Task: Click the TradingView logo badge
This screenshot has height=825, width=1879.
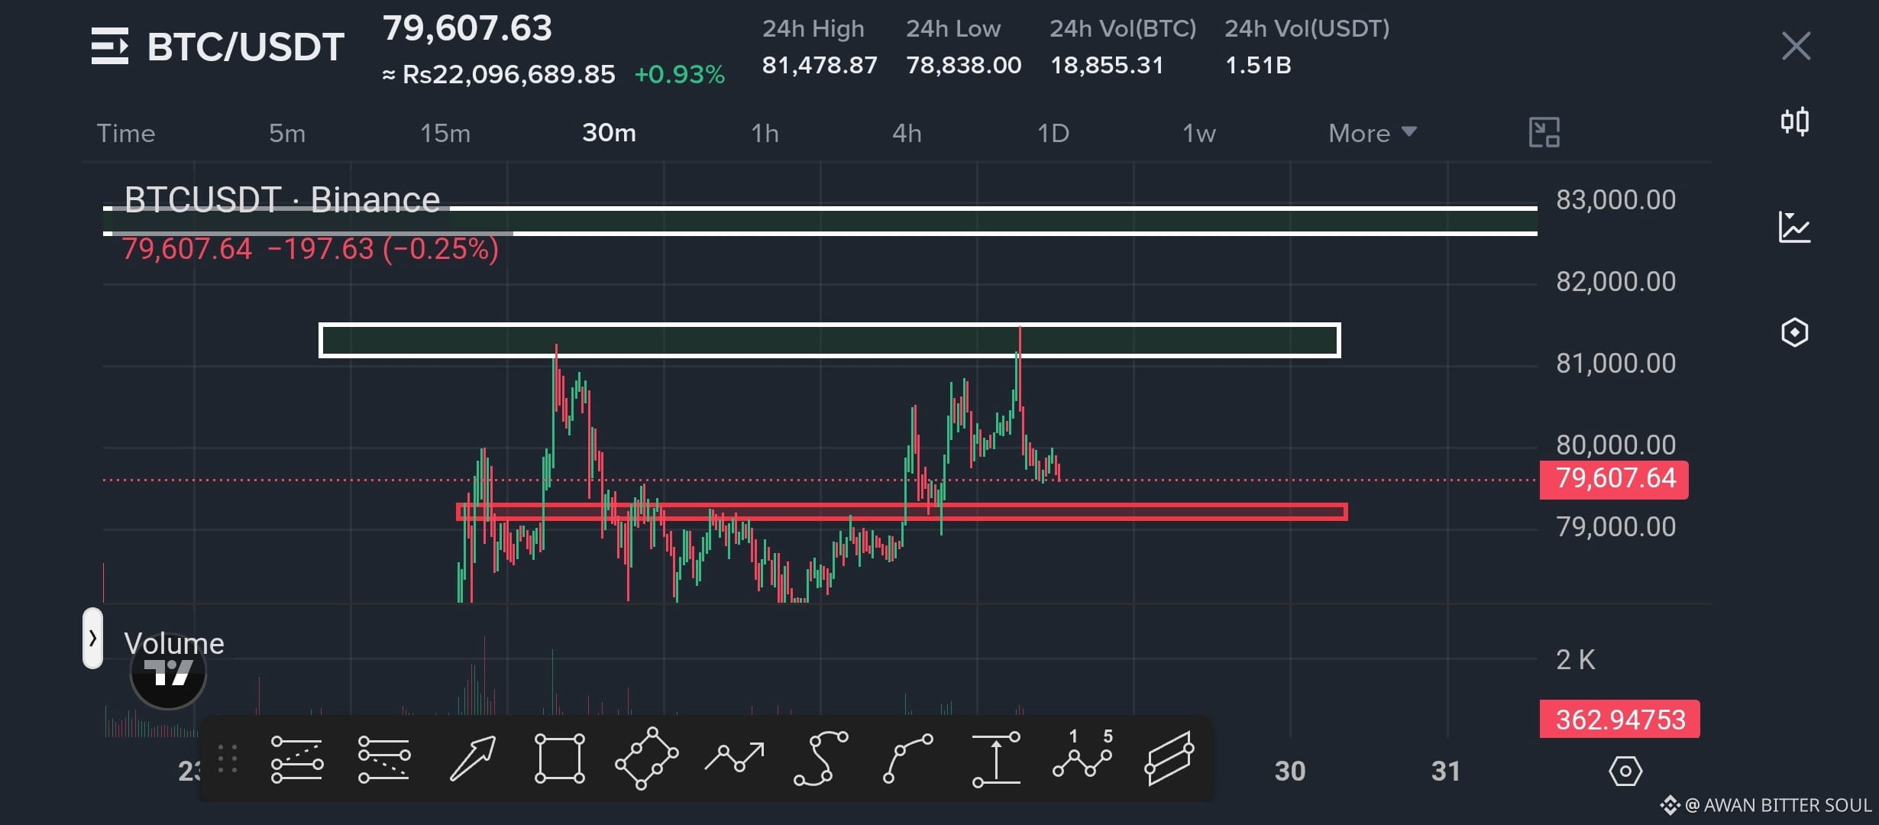Action: coord(168,671)
